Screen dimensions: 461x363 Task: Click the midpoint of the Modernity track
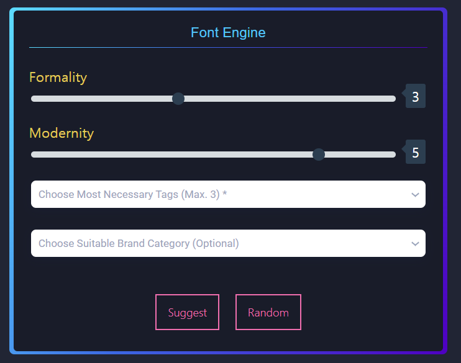click(213, 155)
